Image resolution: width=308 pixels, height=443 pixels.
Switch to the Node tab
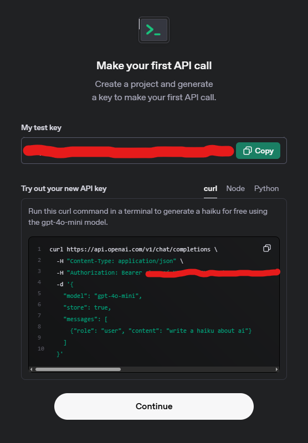click(x=235, y=188)
